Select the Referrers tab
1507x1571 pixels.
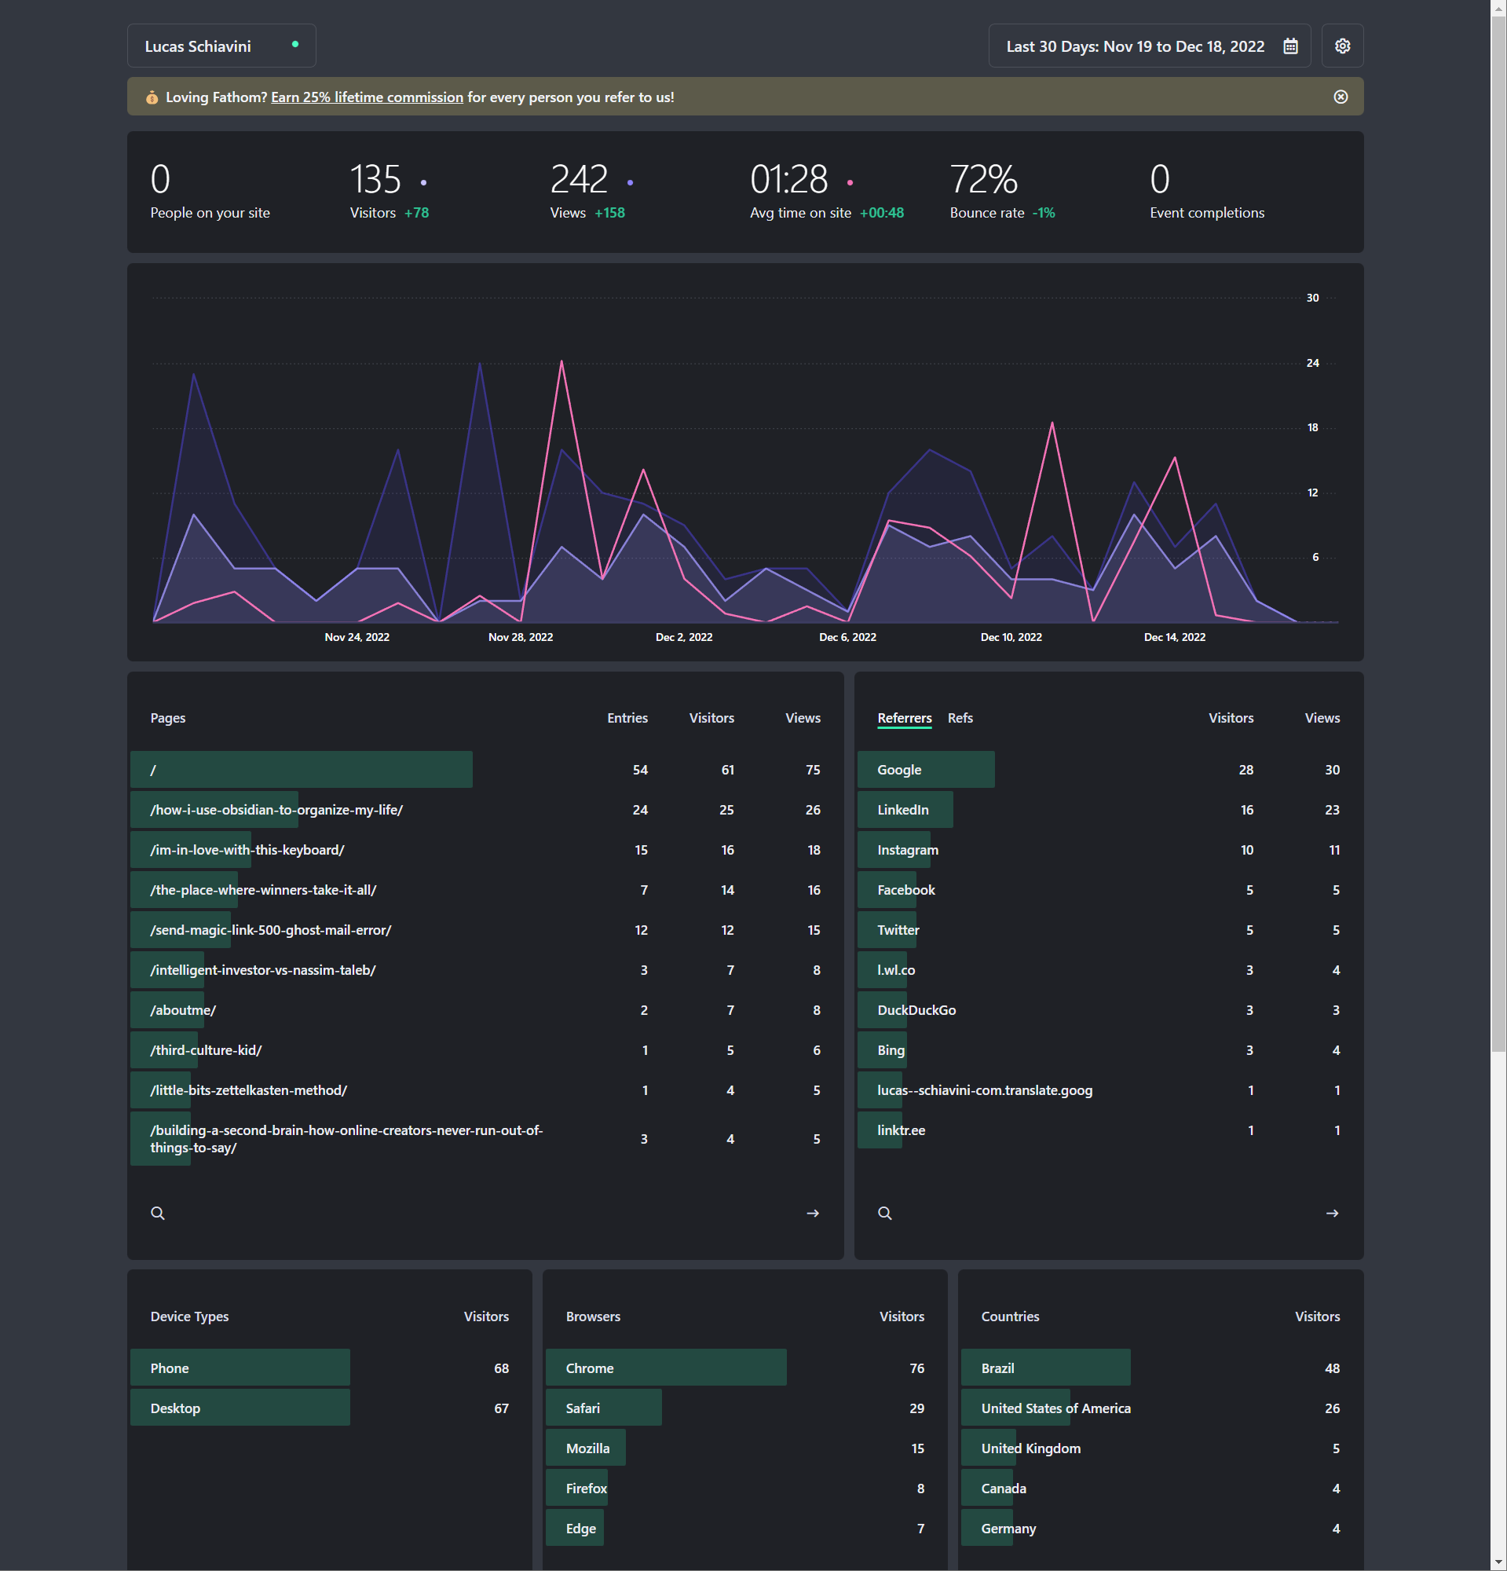pos(904,718)
